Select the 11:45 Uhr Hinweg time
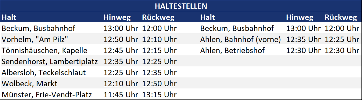362x100 pixels. click(x=121, y=95)
